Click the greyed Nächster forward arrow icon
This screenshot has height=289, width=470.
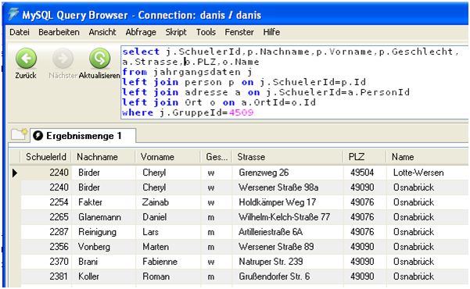point(63,58)
